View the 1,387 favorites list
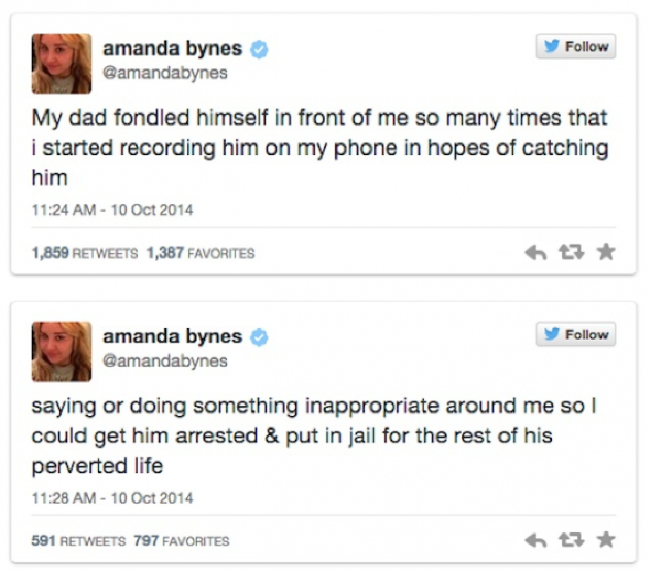 click(200, 253)
